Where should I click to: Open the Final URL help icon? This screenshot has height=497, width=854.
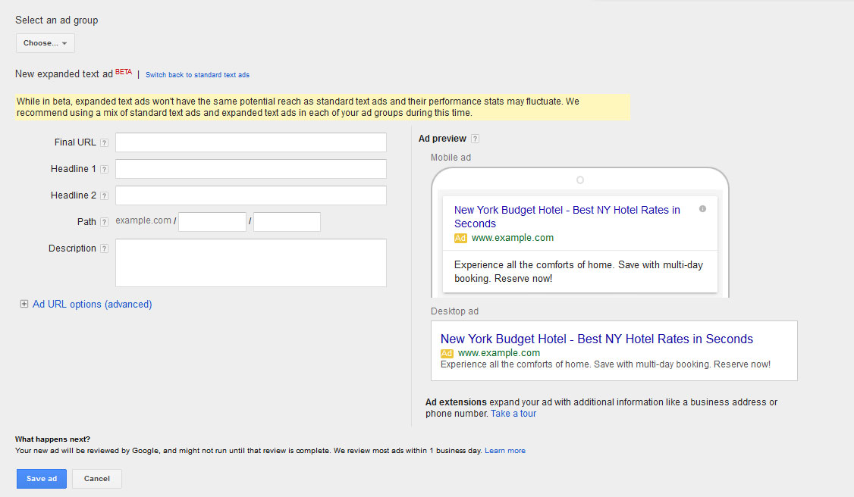pyautogui.click(x=104, y=143)
